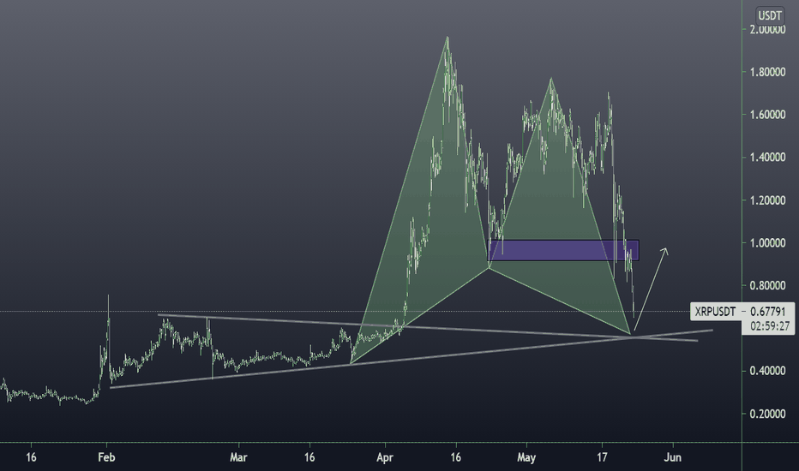Click the 1.00000 price axis label
Image resolution: width=799 pixels, height=471 pixels.
click(x=767, y=243)
